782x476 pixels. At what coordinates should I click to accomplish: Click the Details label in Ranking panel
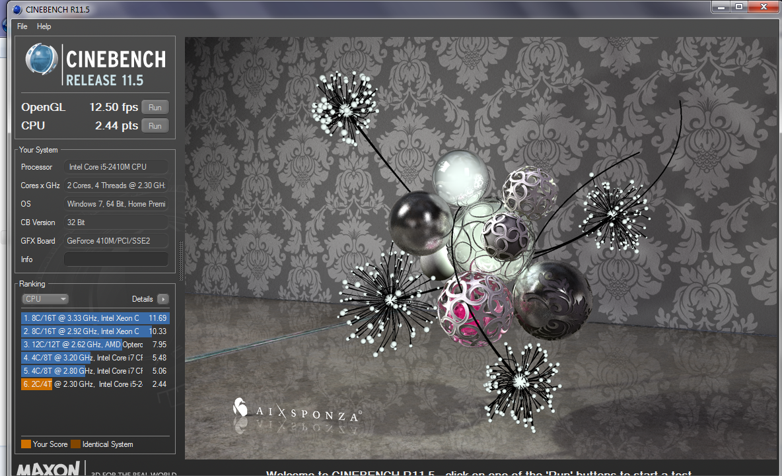(x=142, y=299)
